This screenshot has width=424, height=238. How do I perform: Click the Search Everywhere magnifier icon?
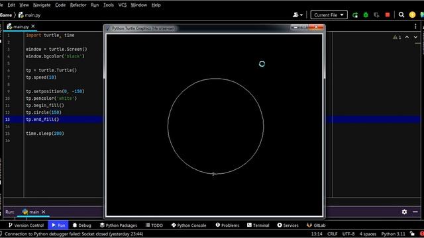(401, 15)
